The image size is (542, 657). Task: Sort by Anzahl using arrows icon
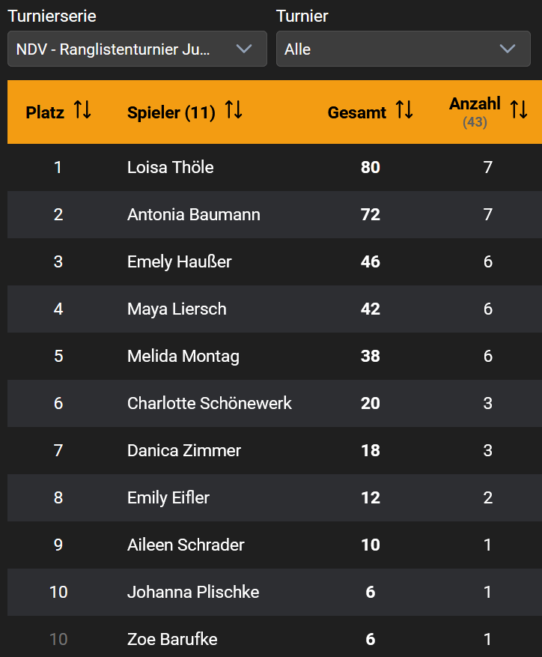click(519, 110)
